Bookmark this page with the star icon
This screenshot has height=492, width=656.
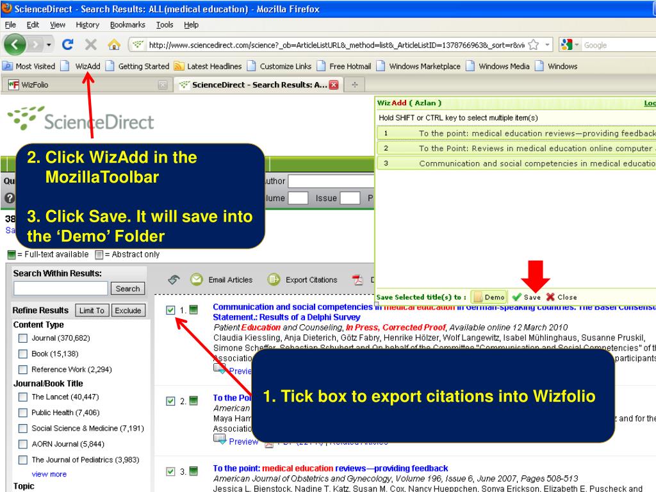[534, 45]
